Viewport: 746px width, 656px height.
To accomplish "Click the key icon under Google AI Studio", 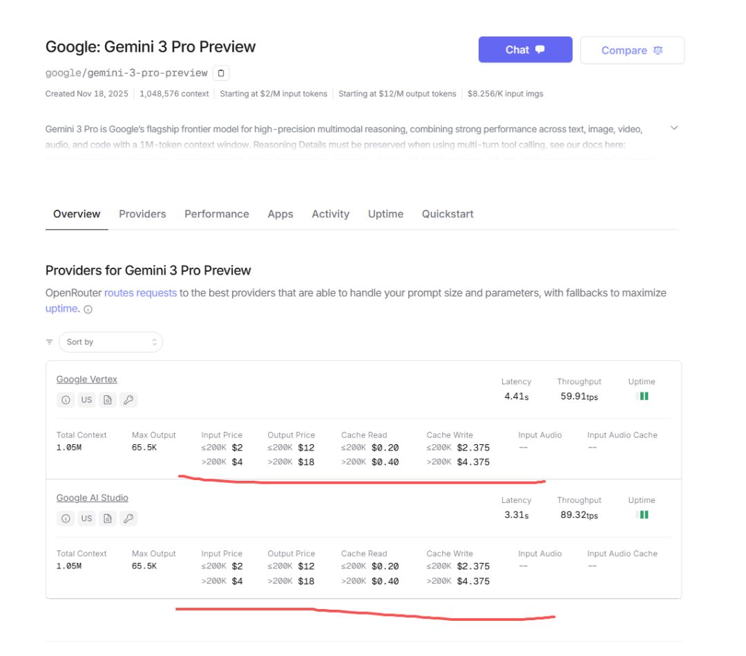I will click(128, 519).
